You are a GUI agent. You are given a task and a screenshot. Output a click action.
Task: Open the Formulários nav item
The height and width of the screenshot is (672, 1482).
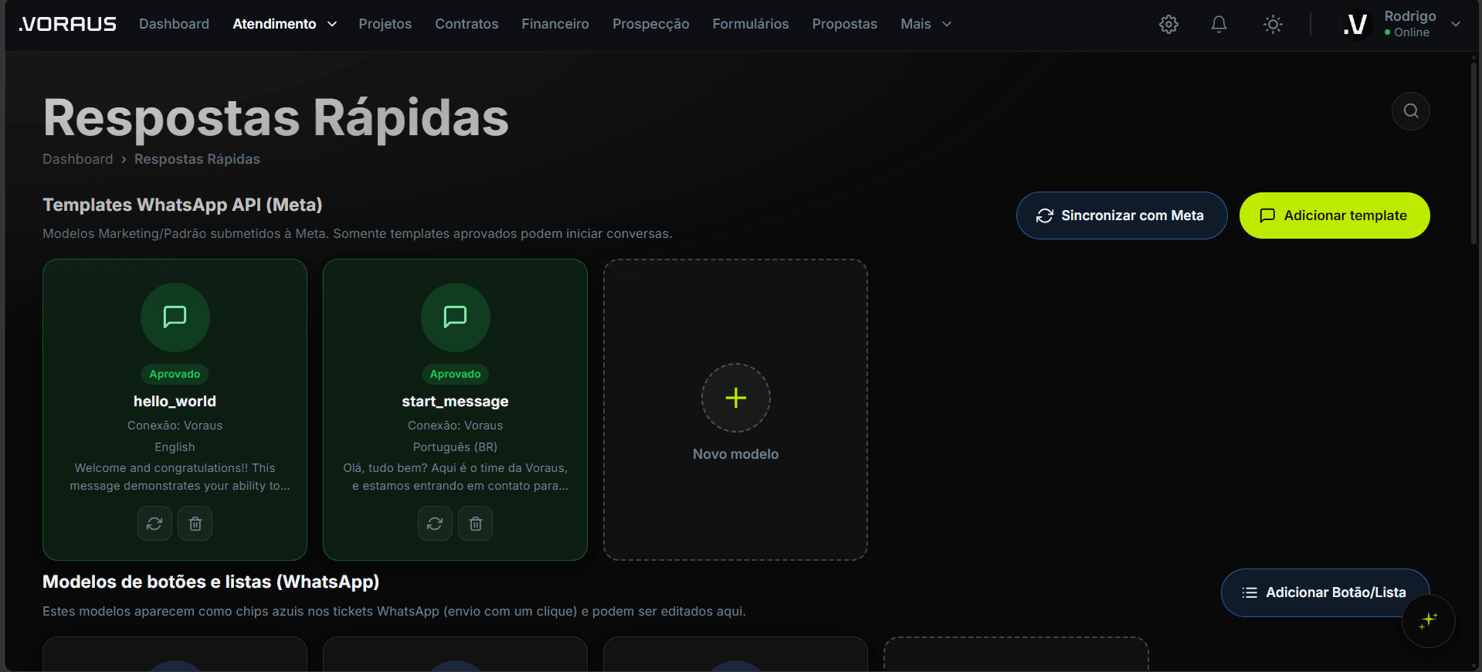tap(751, 24)
